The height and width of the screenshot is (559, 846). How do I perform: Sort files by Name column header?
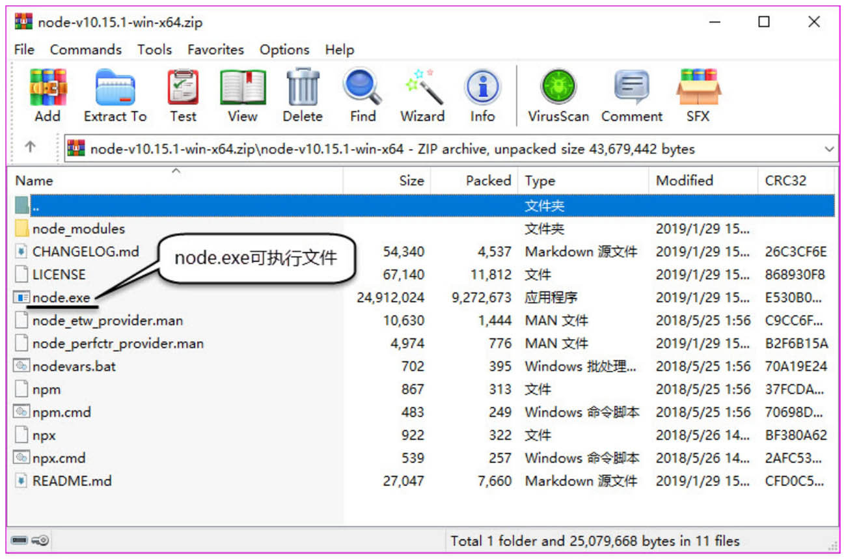pos(175,180)
